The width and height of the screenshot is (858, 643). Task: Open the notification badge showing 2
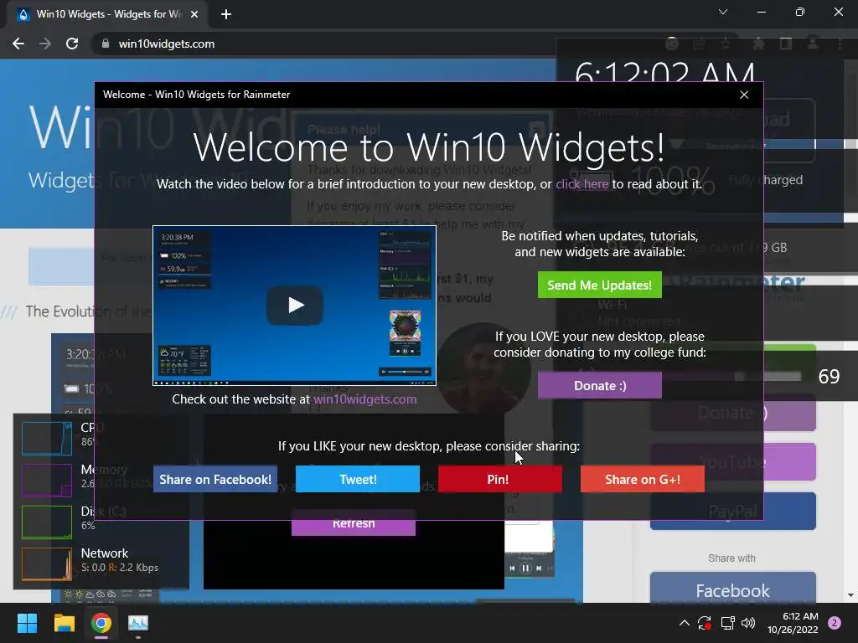[x=835, y=623]
